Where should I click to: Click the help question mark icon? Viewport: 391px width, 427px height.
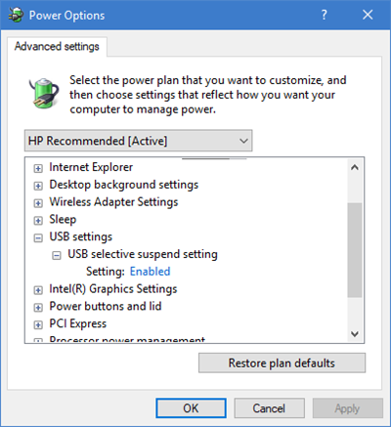coord(324,15)
